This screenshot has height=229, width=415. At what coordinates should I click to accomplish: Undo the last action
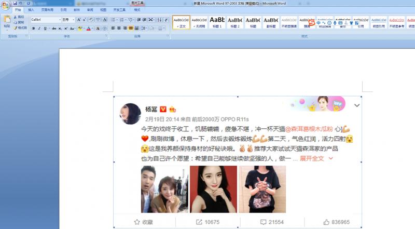(20, 4)
